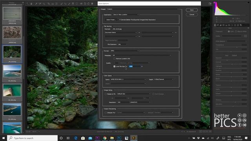Select the Targeted Adjustment tool
The width and height of the screenshot is (251, 141).
click(44, 4)
